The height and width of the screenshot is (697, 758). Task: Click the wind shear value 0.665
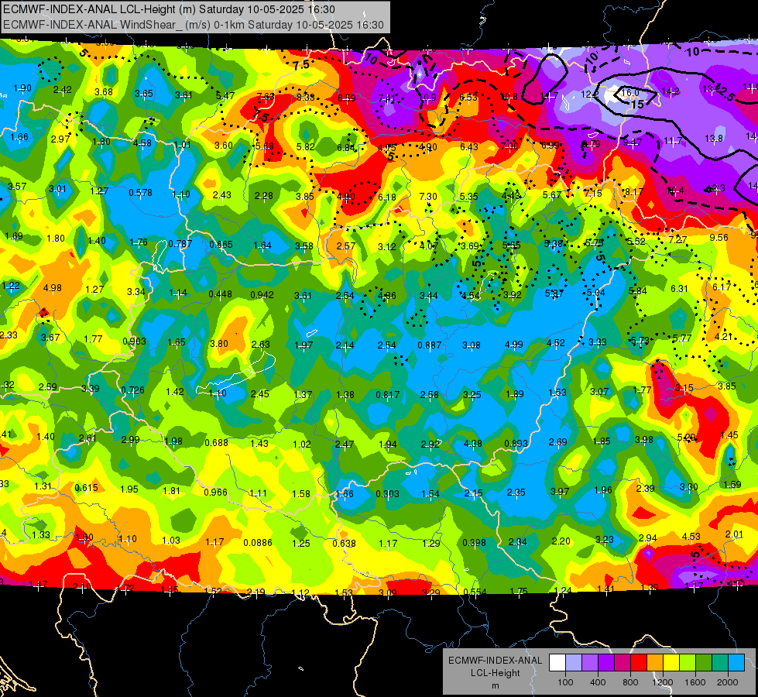coord(221,245)
